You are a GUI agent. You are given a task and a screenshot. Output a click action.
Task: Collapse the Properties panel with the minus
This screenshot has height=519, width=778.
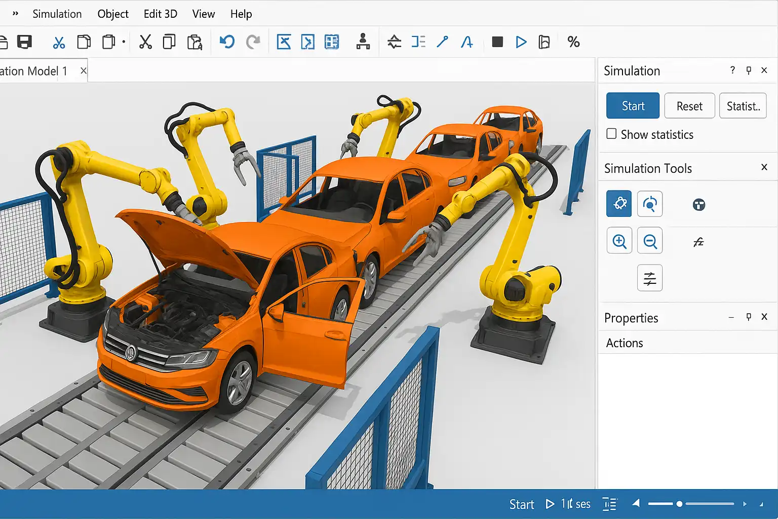point(731,317)
